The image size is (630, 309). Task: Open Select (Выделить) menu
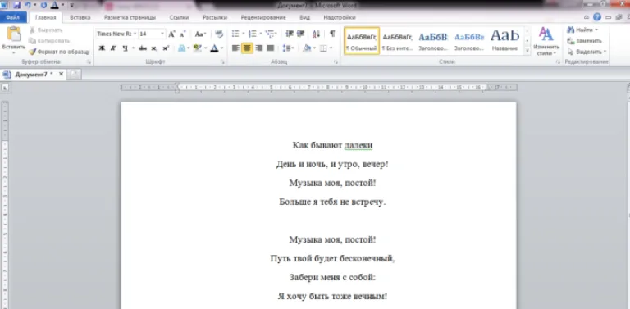[x=586, y=52]
